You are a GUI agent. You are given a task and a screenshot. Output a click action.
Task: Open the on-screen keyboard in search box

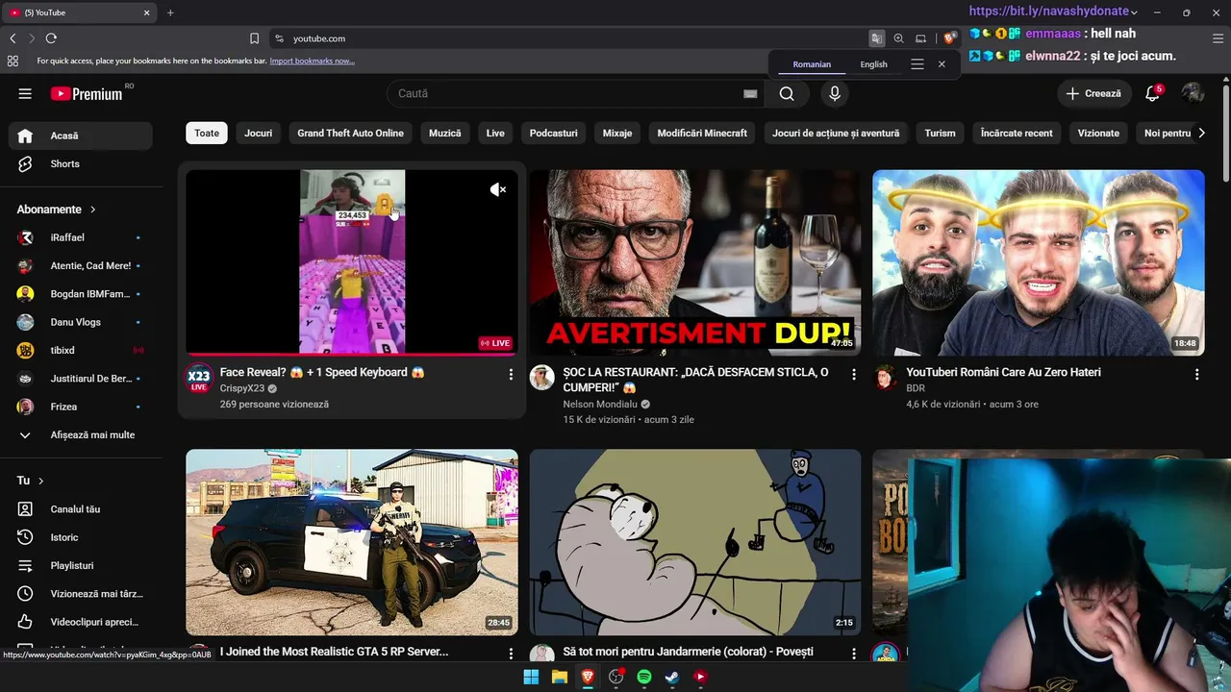tap(750, 93)
